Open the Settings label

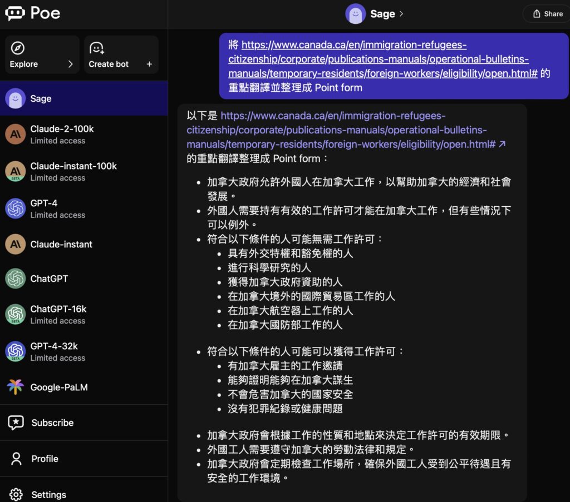click(x=49, y=495)
